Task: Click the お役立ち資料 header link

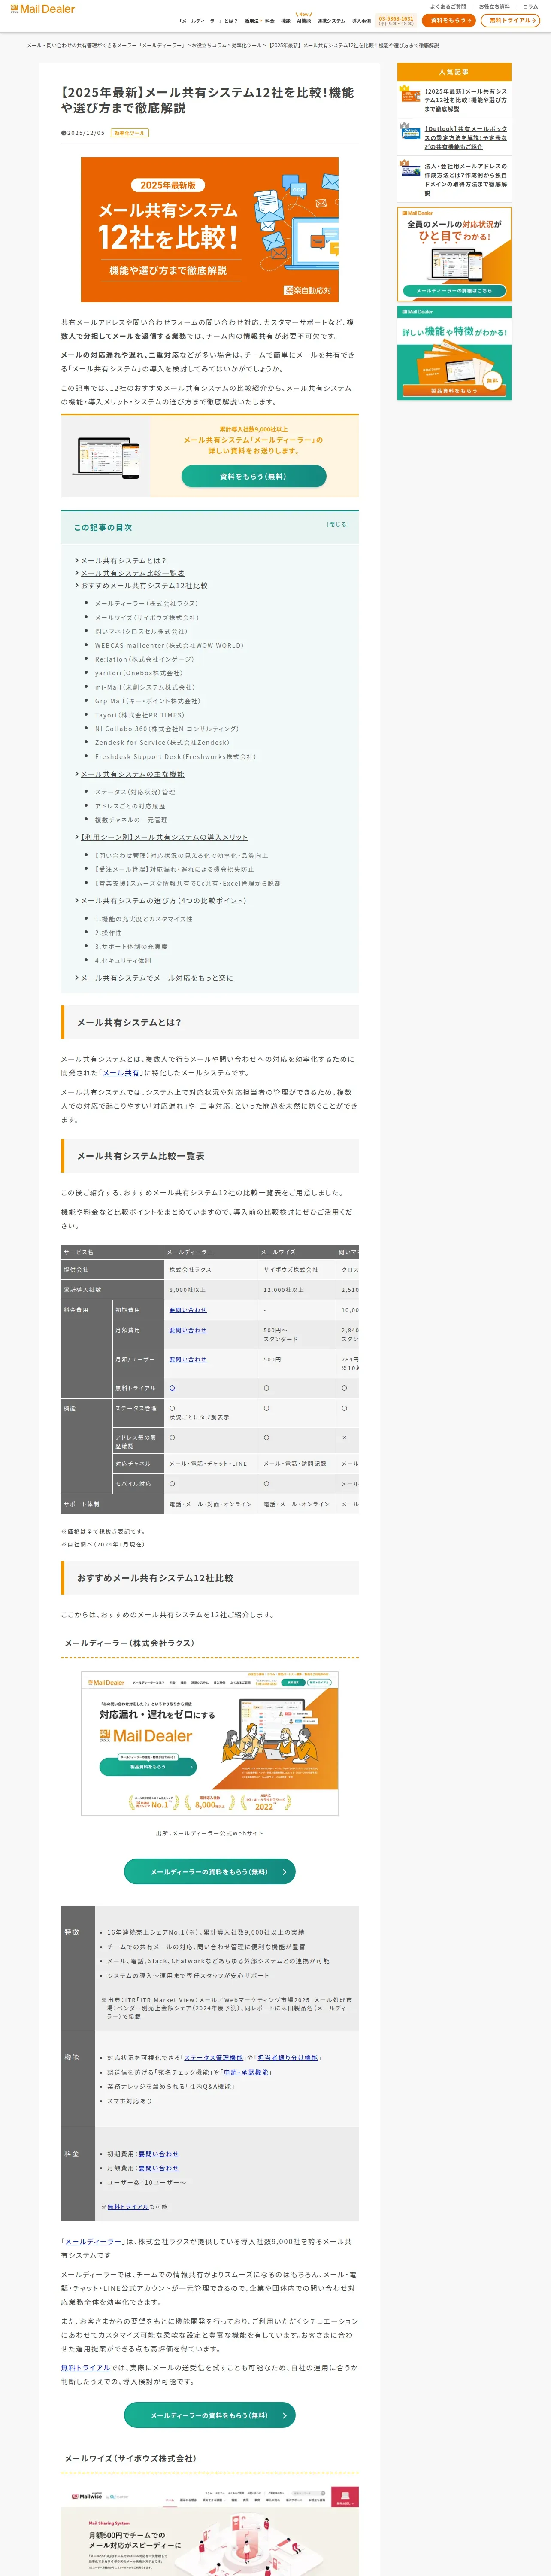Action: click(x=494, y=7)
